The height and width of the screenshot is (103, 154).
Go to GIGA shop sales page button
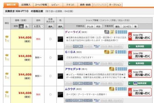pyautogui.click(x=140, y=55)
